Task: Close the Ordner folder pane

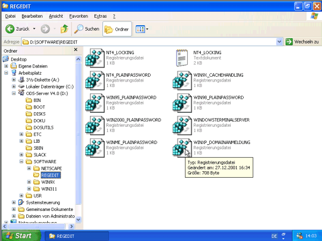Action: [x=76, y=50]
